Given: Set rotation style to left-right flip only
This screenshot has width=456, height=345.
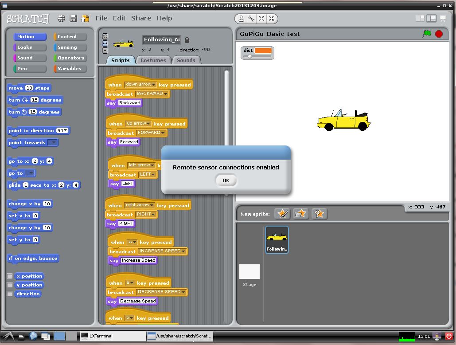Looking at the screenshot, I should 105,43.
